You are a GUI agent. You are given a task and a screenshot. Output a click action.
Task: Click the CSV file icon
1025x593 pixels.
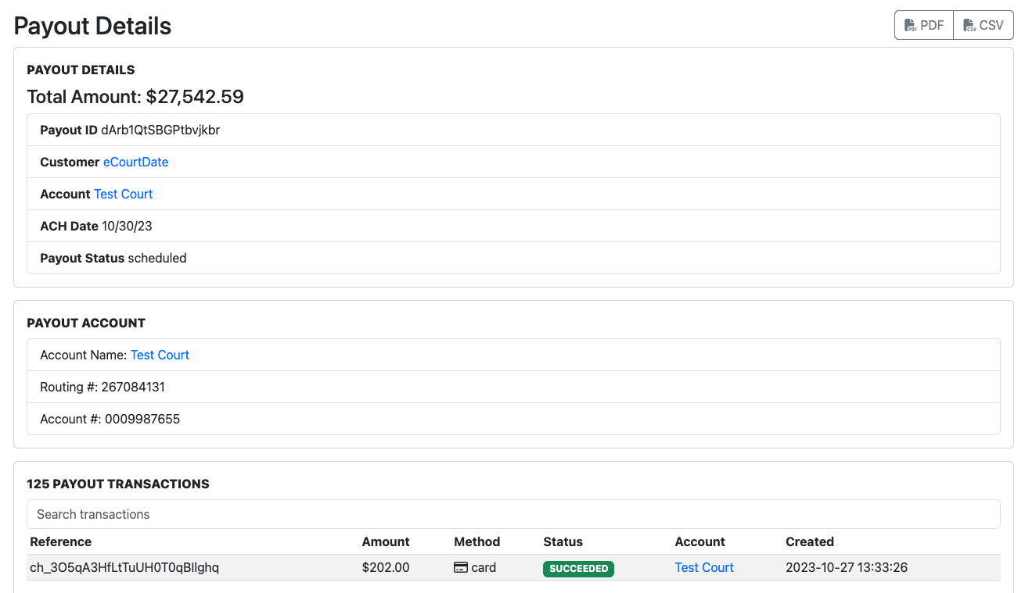(x=969, y=26)
